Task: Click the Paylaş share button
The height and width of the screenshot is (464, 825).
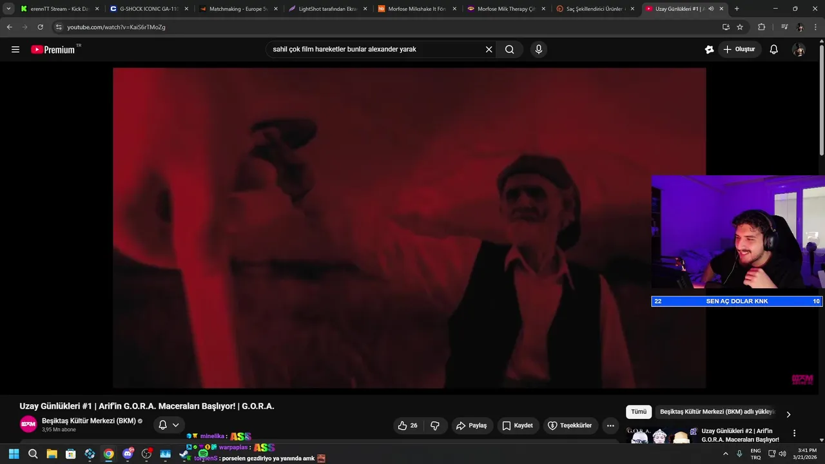Action: (471, 425)
